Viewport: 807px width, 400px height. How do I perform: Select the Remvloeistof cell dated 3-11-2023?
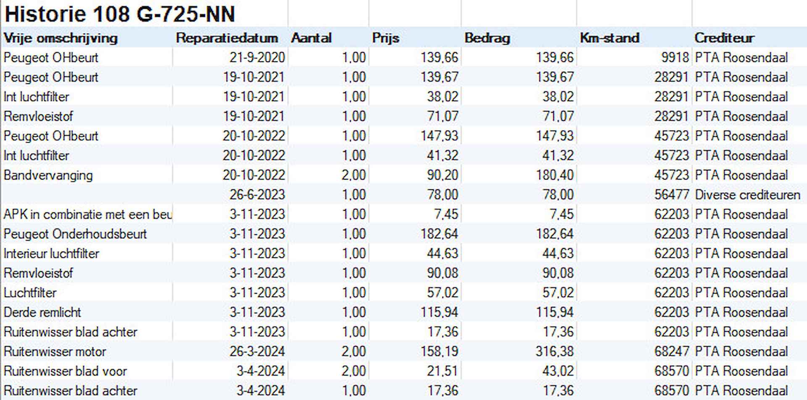point(38,273)
